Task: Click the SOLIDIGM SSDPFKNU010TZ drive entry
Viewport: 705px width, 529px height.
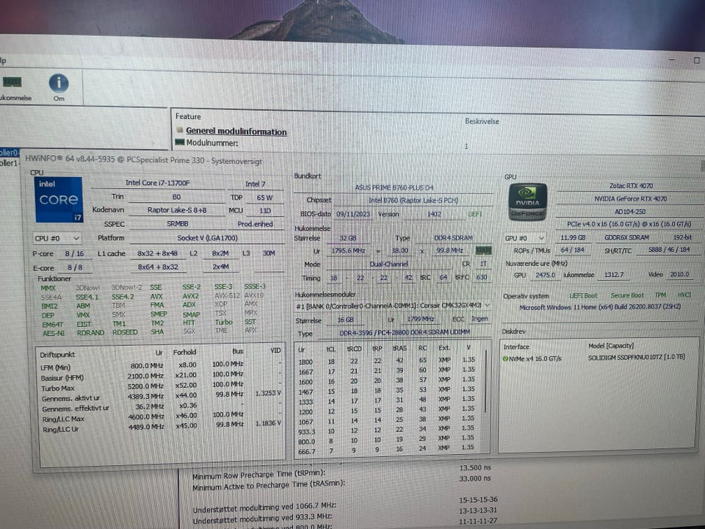Action: 636,357
